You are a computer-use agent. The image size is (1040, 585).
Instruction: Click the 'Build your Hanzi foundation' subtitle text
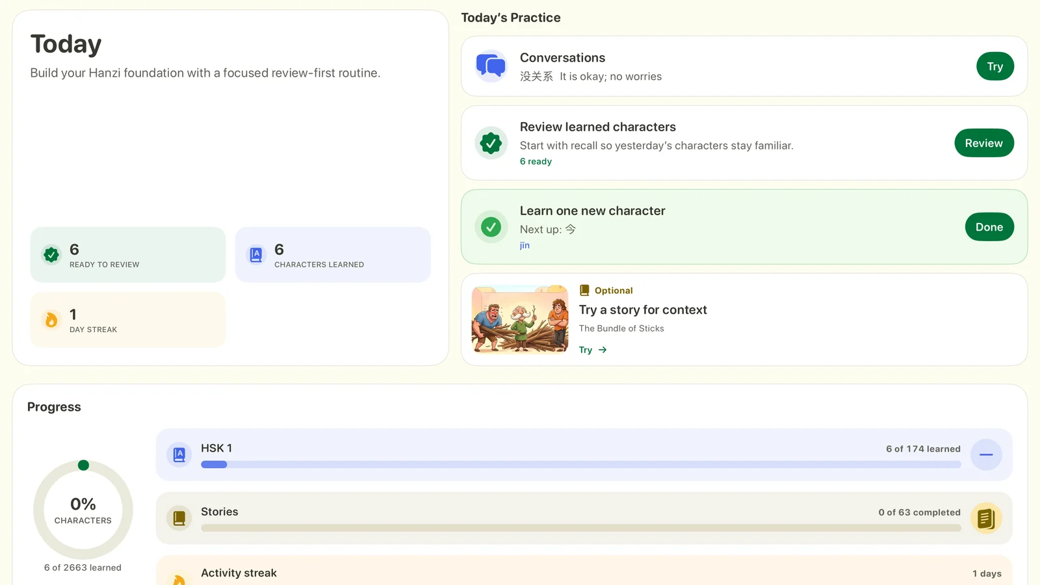pos(205,73)
